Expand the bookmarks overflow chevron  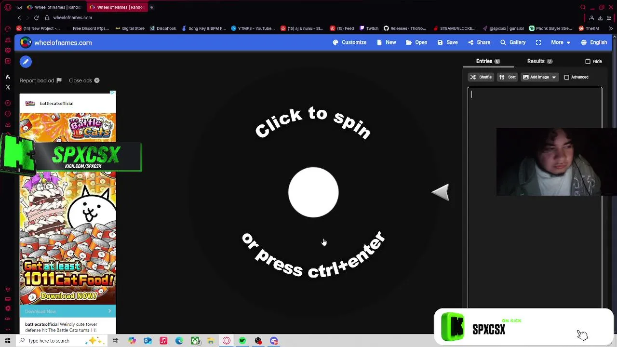click(611, 28)
